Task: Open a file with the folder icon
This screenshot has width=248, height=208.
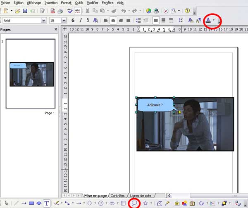Action: pos(17,11)
